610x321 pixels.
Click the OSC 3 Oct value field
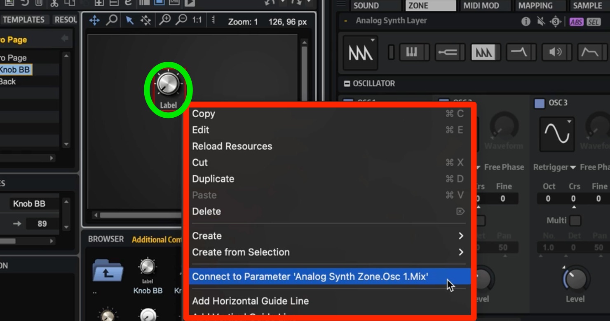pos(548,198)
